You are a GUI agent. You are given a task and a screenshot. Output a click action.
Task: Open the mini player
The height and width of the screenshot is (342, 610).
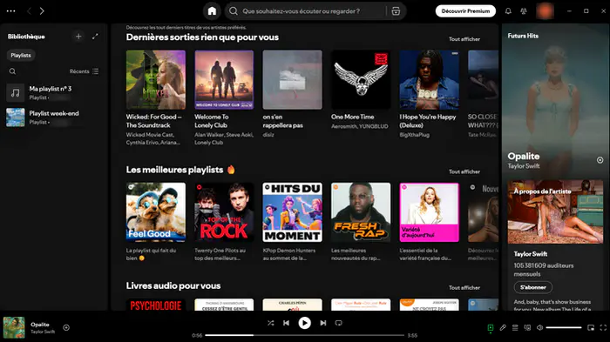591,327
